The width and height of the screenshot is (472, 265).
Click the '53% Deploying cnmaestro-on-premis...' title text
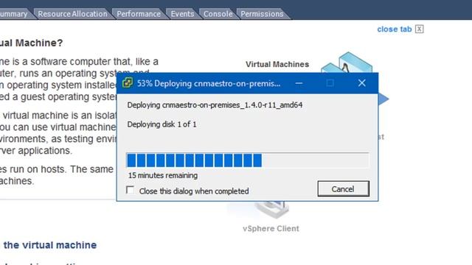[x=209, y=83]
